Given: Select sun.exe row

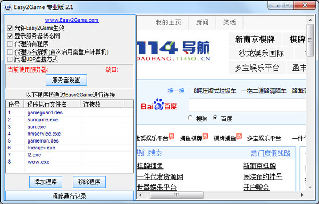Looking at the screenshot, I should [x=70, y=127].
